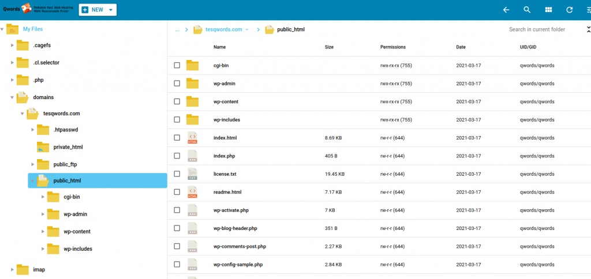Check the readme.html row checkbox

(177, 191)
